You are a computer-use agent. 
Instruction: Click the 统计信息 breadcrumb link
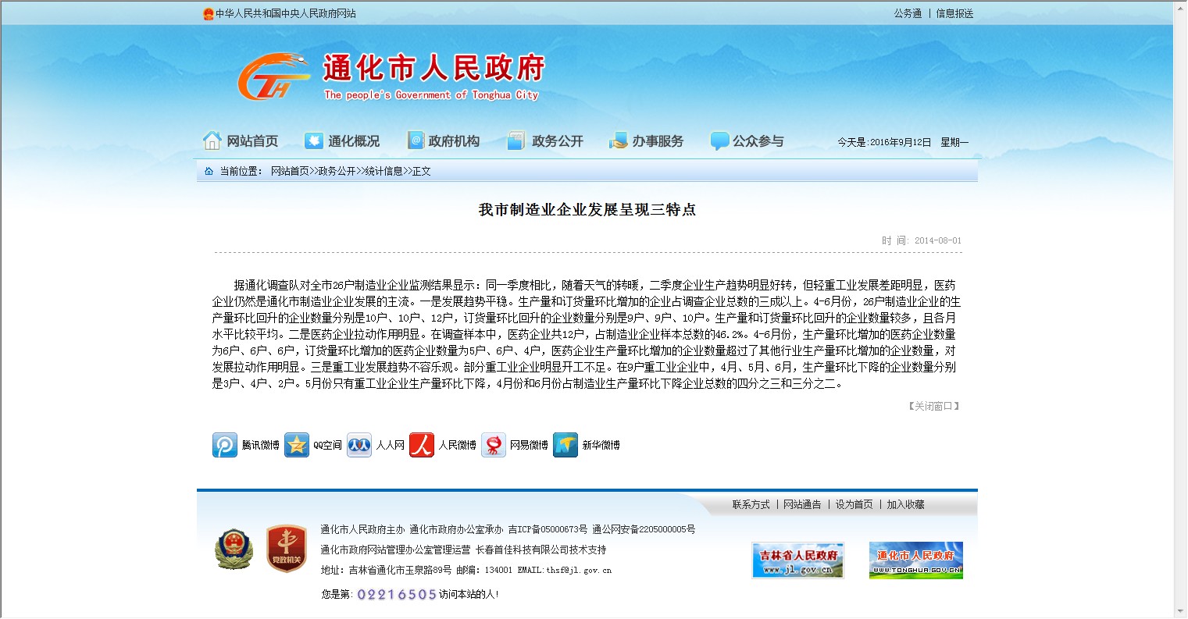coord(384,171)
